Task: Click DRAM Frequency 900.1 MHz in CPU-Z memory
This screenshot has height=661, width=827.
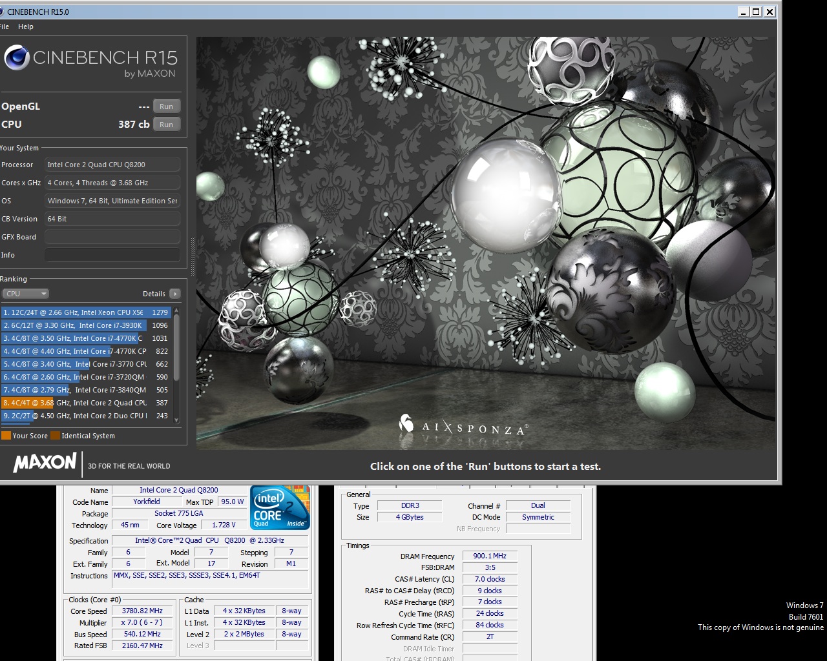Action: point(490,556)
